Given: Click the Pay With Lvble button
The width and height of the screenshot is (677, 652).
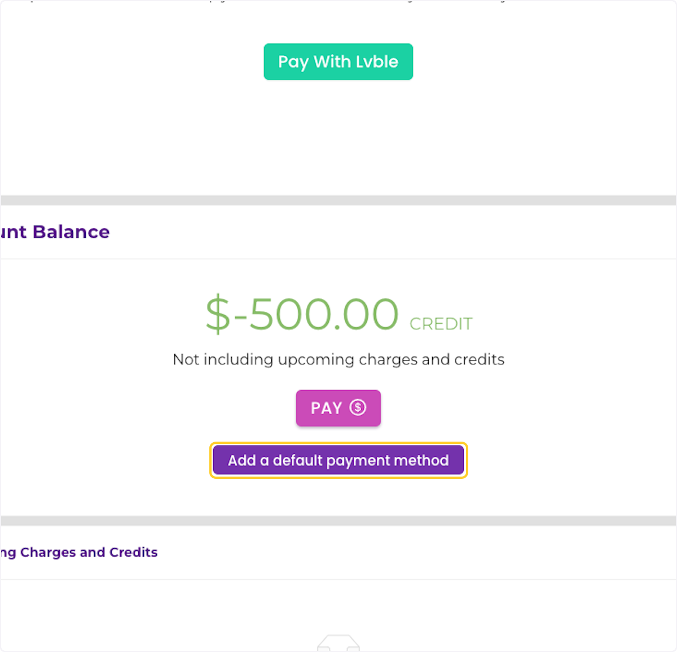Looking at the screenshot, I should coord(338,61).
